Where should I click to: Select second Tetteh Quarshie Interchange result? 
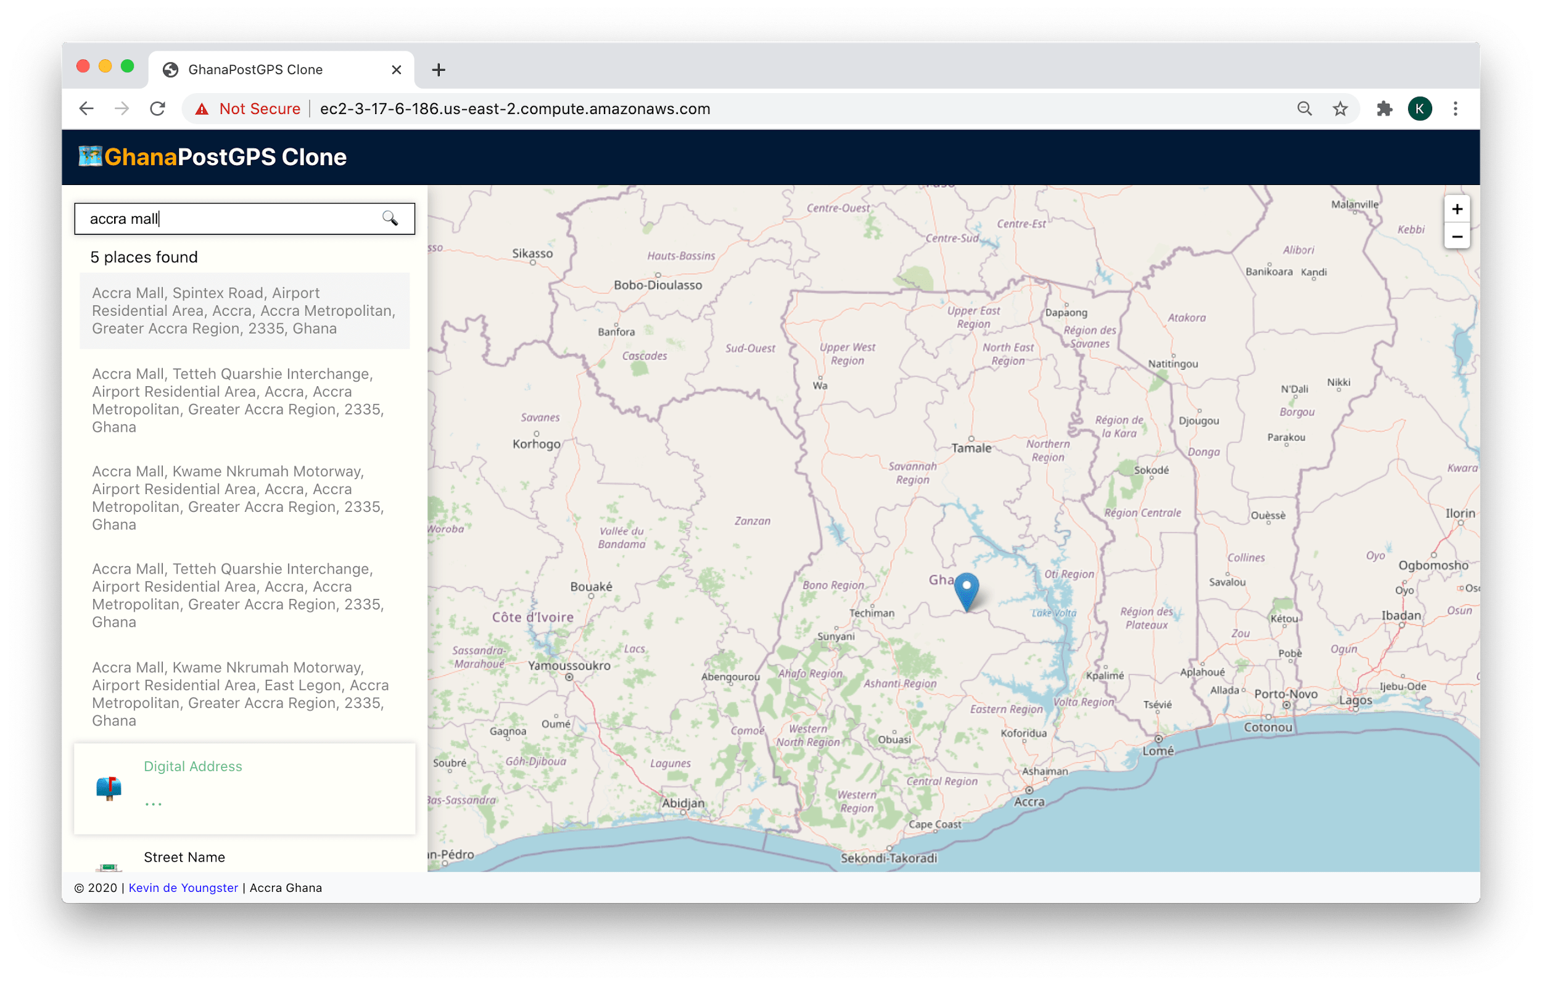(x=244, y=595)
